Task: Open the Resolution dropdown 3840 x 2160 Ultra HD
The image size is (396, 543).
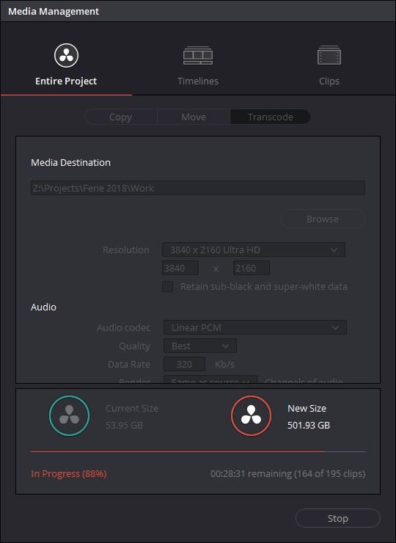Action: coord(254,249)
